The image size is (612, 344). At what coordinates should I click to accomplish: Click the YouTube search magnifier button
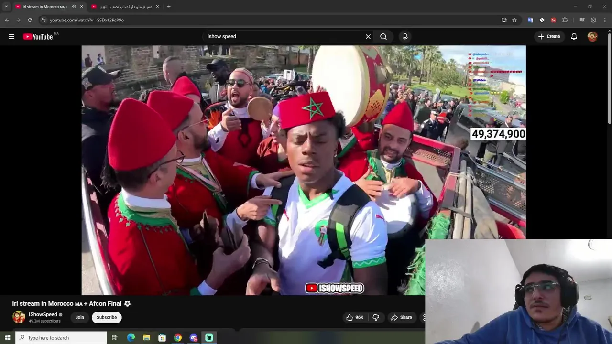tap(383, 36)
